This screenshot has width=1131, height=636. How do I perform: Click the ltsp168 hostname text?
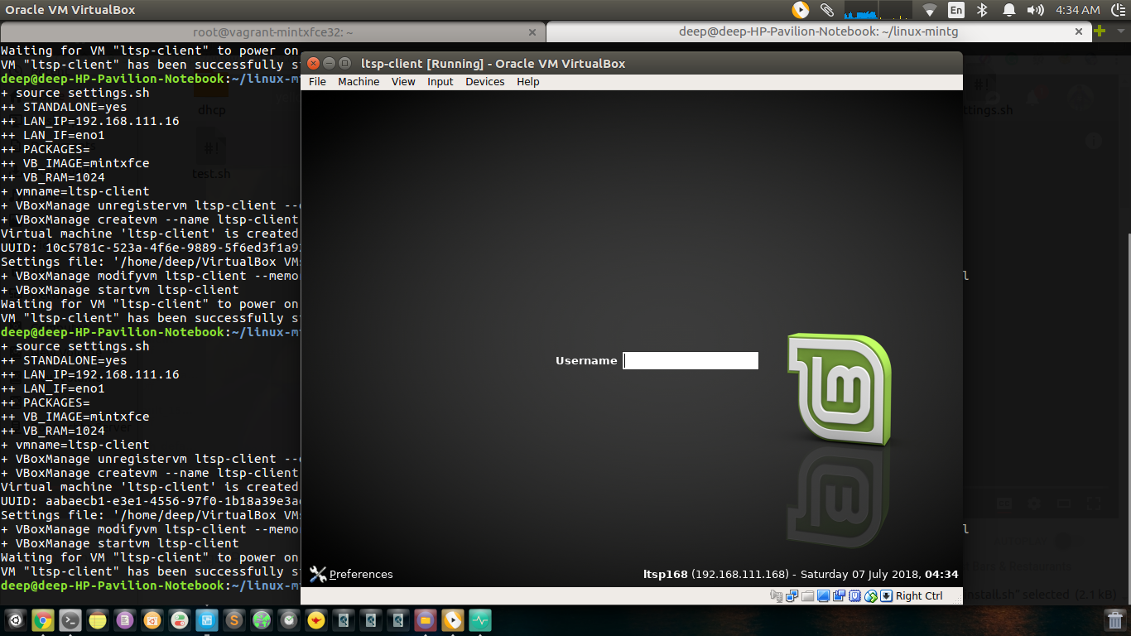(x=666, y=574)
